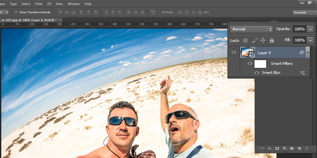
Task: Open the Type menu
Action: point(13,4)
